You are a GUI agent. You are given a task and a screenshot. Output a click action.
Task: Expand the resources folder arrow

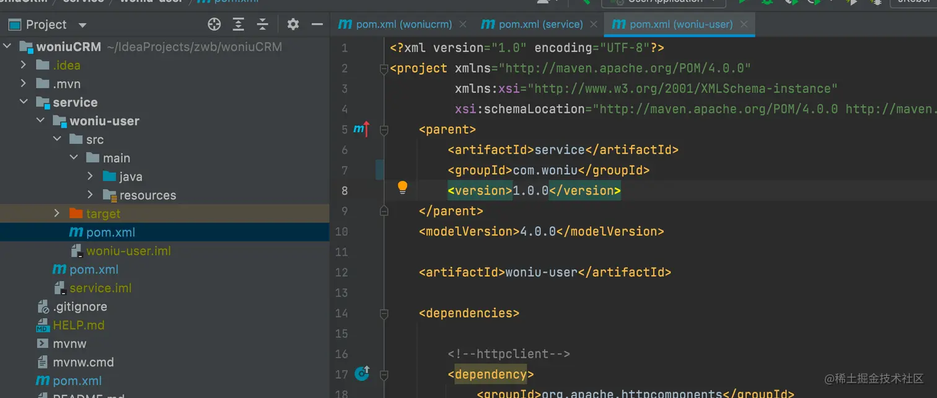90,195
